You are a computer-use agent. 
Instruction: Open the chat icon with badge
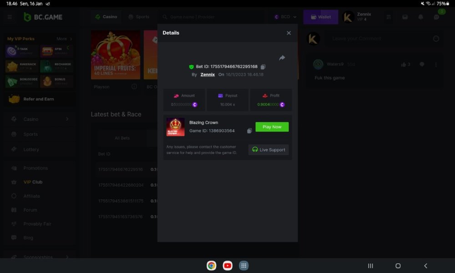437,17
